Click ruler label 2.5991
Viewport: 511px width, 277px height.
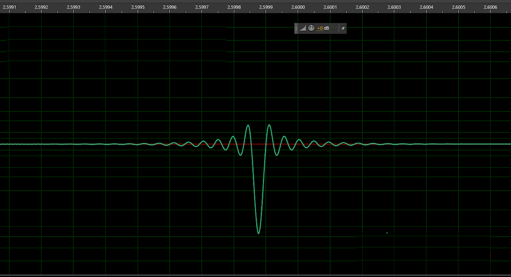click(9, 7)
